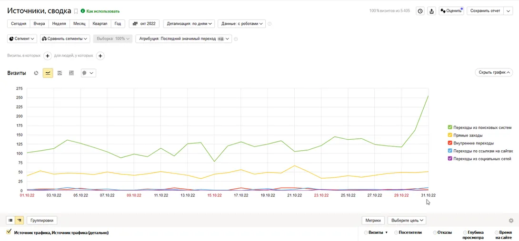The image size is (519, 241).
Task: Select the pie chart view icon
Action: tap(36, 73)
